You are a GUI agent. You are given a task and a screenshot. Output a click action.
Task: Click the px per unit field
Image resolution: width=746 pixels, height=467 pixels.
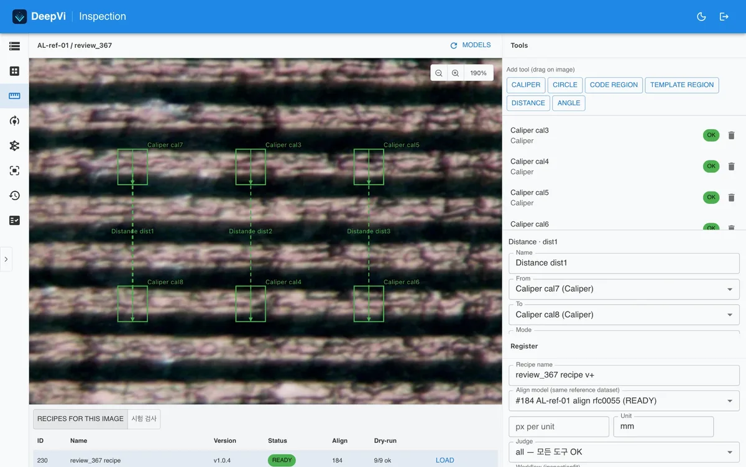tap(559, 427)
